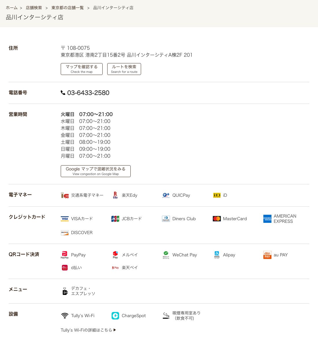Open マップを確認する map button
The image size is (318, 338).
(x=82, y=69)
